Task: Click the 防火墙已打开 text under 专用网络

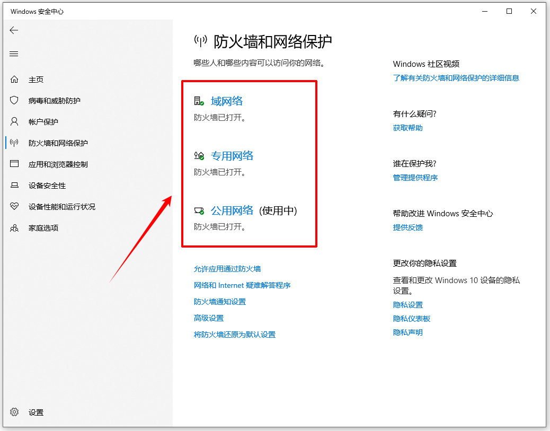Action: point(219,172)
